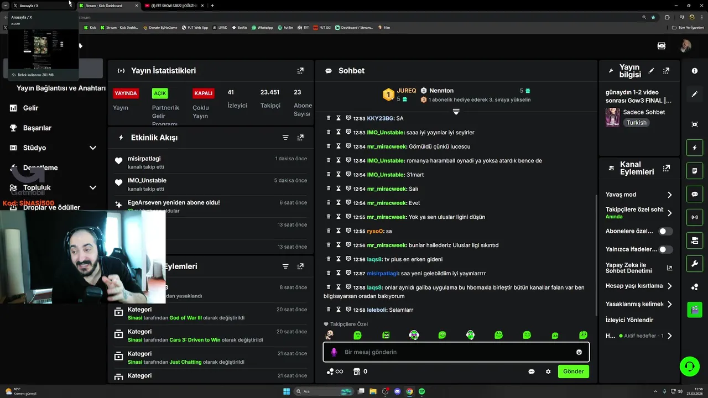This screenshot has width=708, height=398.
Task: Pick the streamer face emote
Action: click(x=330, y=335)
